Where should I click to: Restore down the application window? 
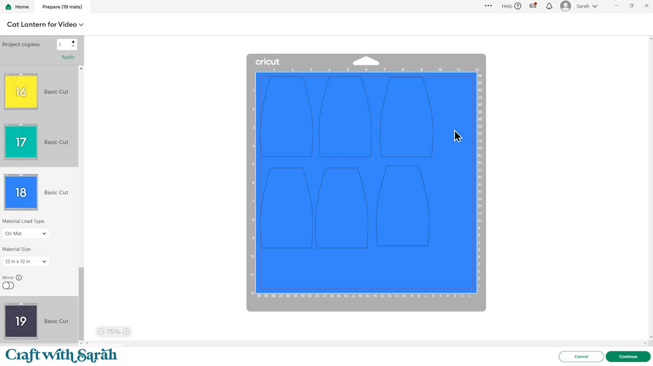pyautogui.click(x=632, y=6)
